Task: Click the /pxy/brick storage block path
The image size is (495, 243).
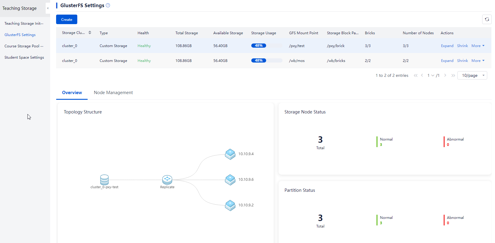Action: 336,46
